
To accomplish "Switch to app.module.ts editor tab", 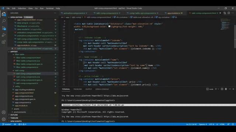I will 174,13.
